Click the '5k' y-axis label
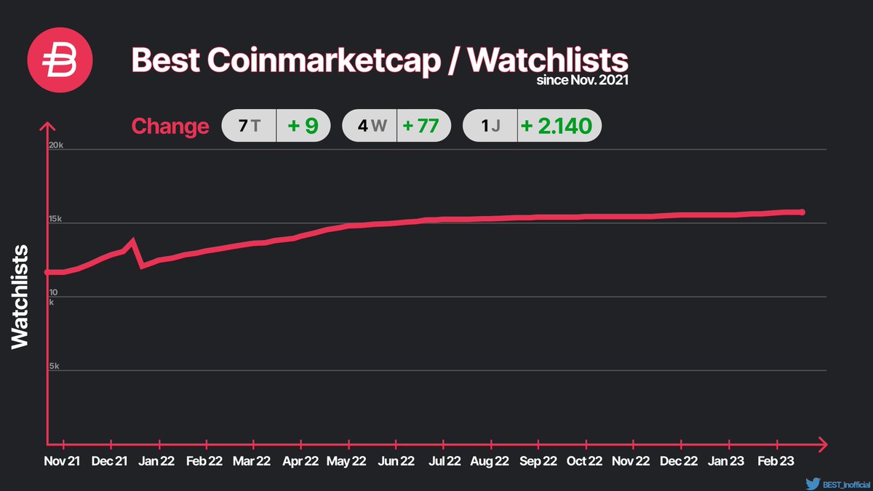 pyautogui.click(x=55, y=366)
